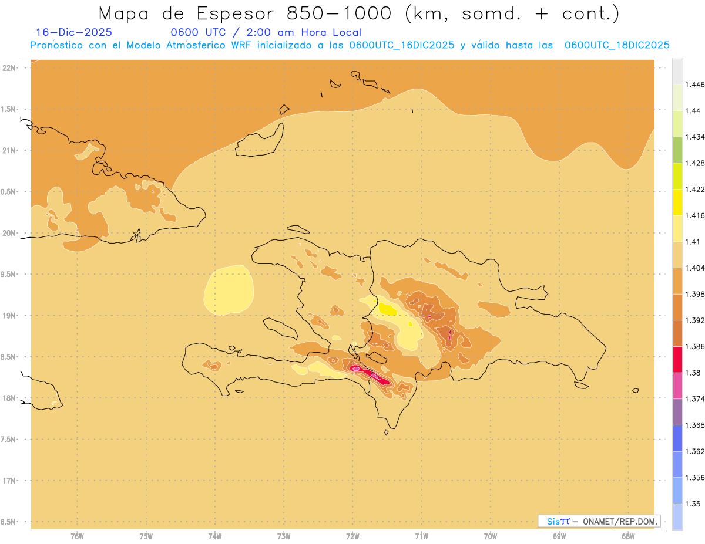Click the "70W" longitude label

click(x=491, y=536)
